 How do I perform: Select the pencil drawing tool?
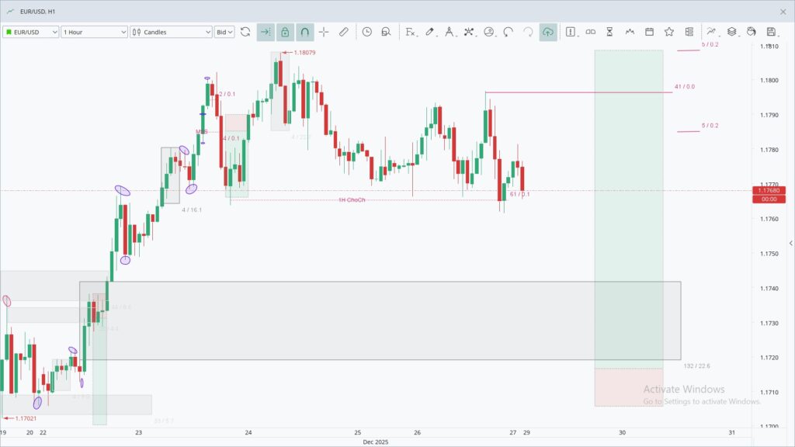pos(429,32)
